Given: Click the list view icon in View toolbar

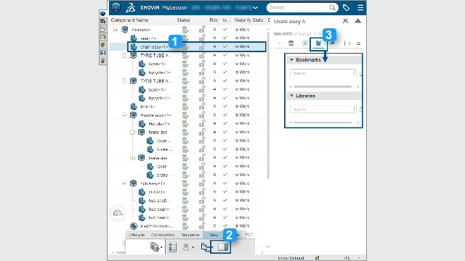Looking at the screenshot, I should click(x=172, y=247).
